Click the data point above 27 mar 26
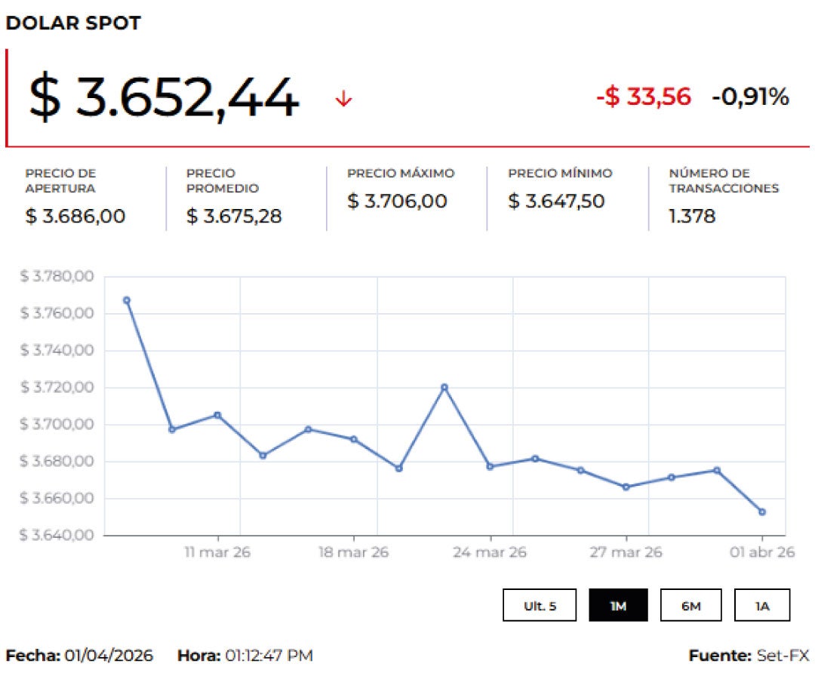Viewport: 815px width, 679px height. (626, 487)
